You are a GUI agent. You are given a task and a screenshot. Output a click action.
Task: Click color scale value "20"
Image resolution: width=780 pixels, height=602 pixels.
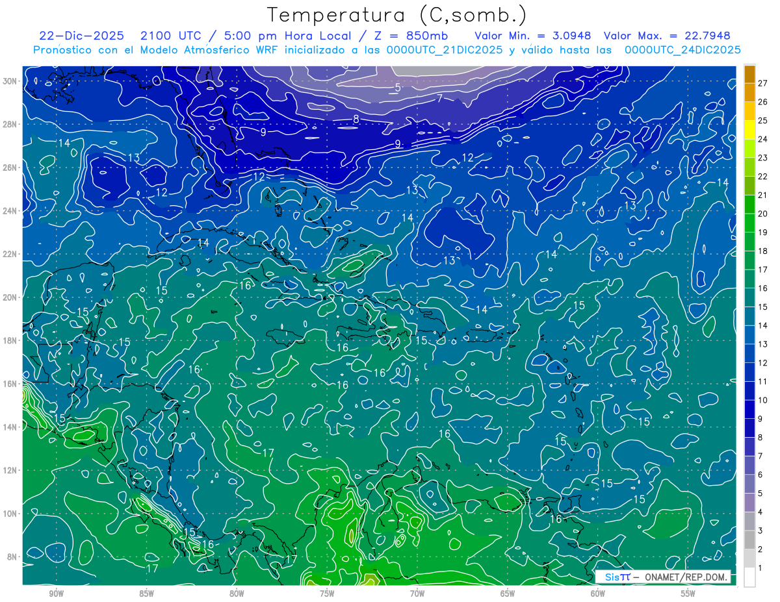point(763,214)
